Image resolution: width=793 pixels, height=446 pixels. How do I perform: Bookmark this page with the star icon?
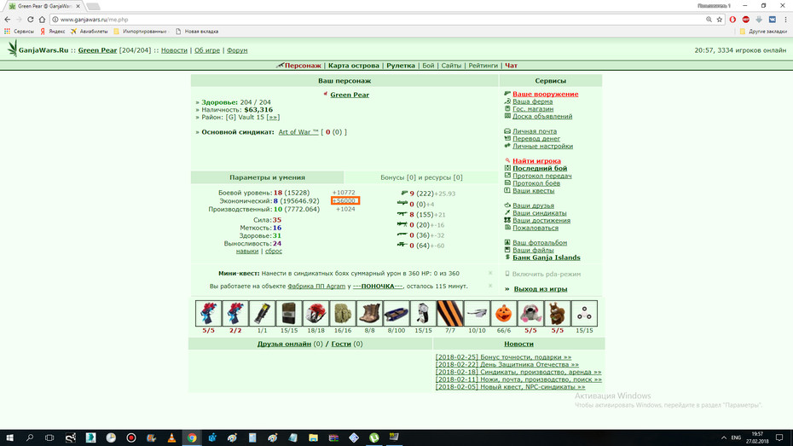719,20
